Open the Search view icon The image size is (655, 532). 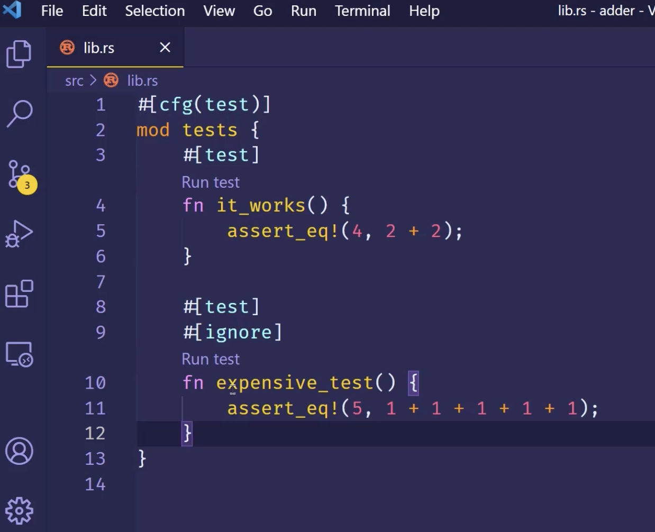20,113
